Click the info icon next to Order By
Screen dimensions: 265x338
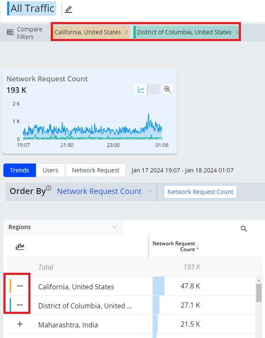tap(49, 188)
